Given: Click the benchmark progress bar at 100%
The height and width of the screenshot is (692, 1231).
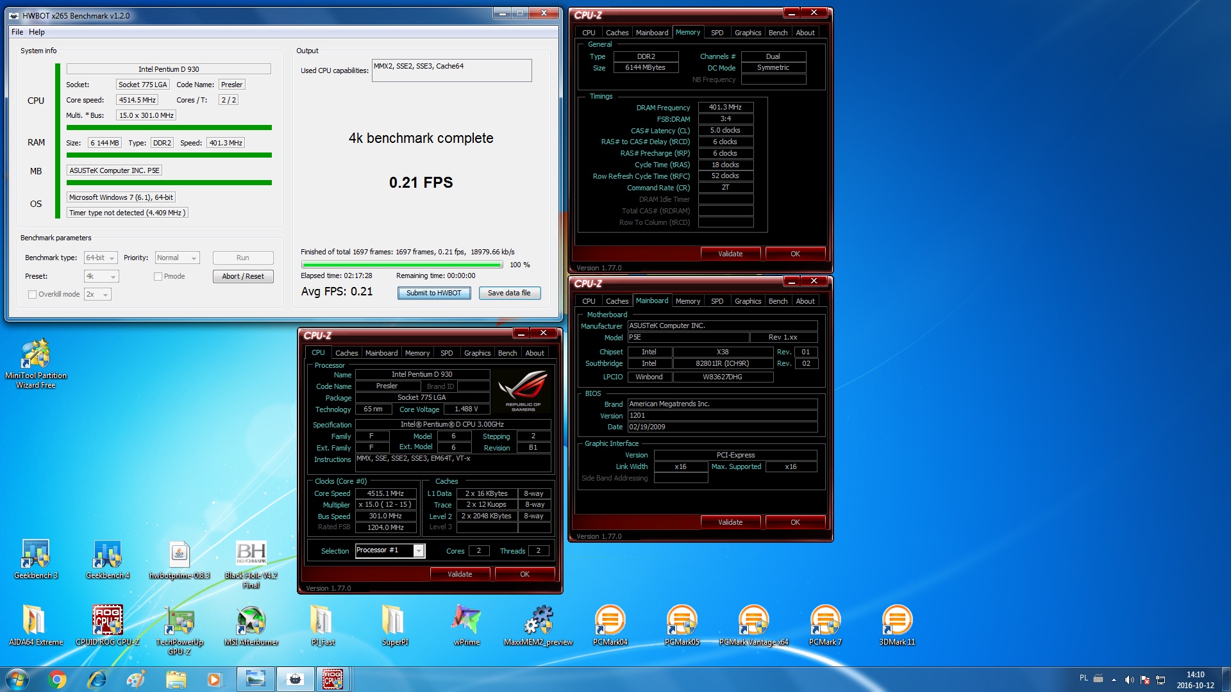Looking at the screenshot, I should tap(402, 265).
